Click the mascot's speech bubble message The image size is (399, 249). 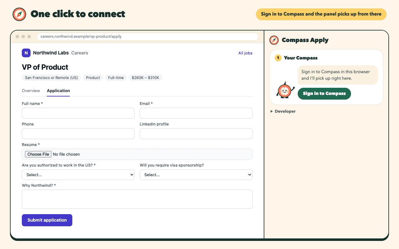338,75
